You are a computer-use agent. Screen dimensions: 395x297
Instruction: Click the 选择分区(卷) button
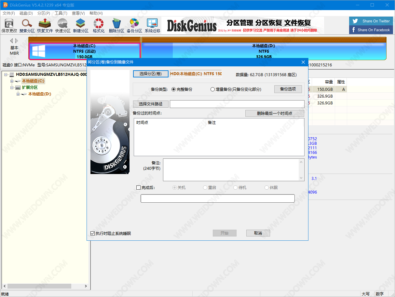coord(151,74)
